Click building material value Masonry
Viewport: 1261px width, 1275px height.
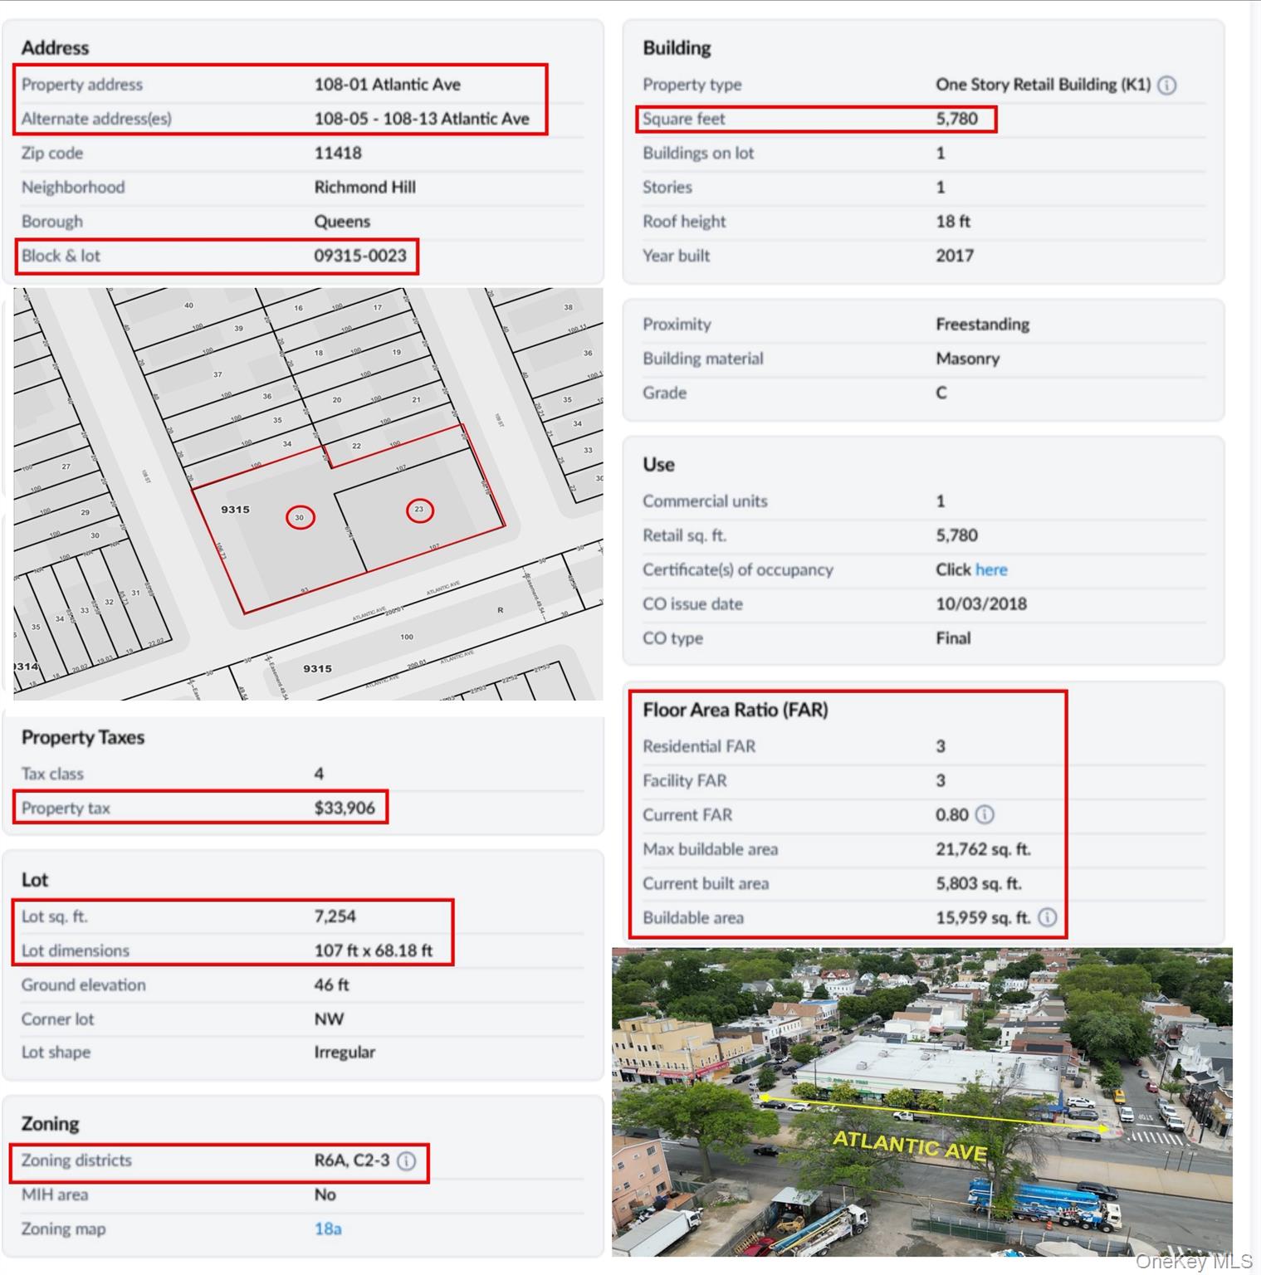tap(968, 359)
